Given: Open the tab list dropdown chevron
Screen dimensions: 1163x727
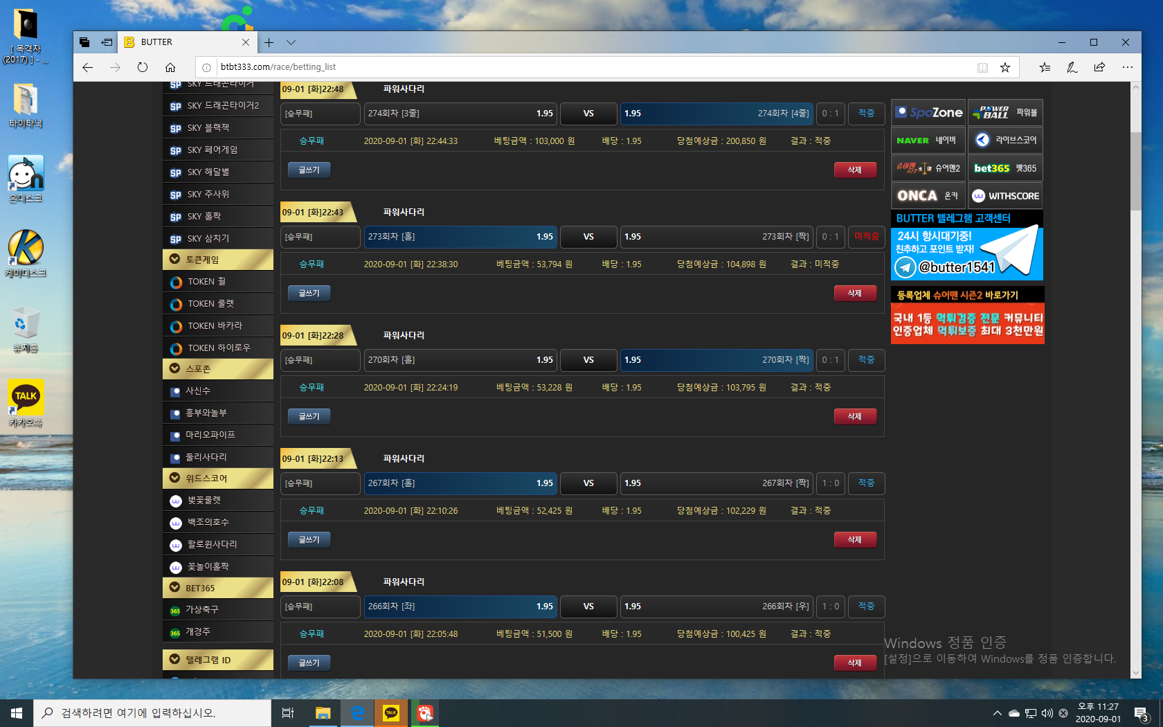Looking at the screenshot, I should (291, 42).
